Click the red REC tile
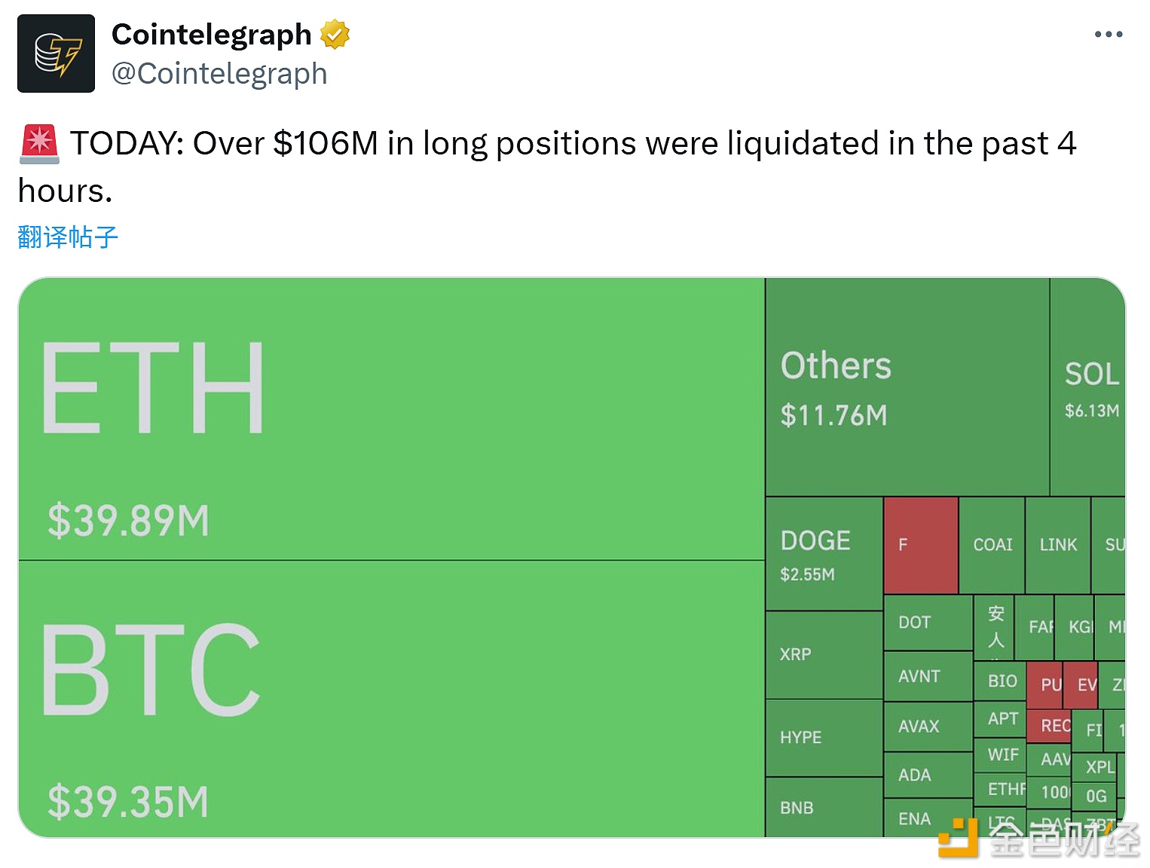1150x868 pixels. coord(1048,726)
